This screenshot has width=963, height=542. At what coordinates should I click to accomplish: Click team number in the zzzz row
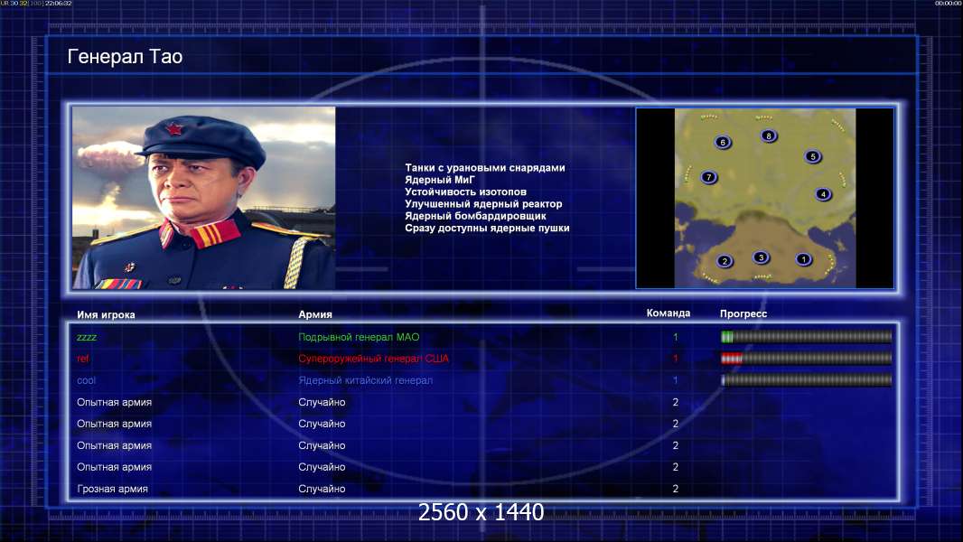(x=675, y=337)
